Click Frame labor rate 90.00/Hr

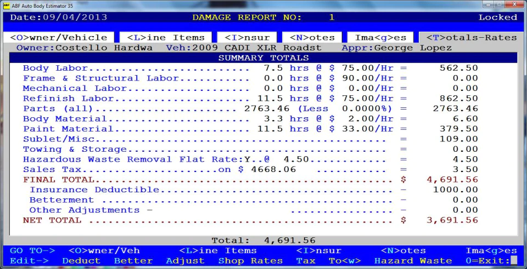click(x=368, y=78)
